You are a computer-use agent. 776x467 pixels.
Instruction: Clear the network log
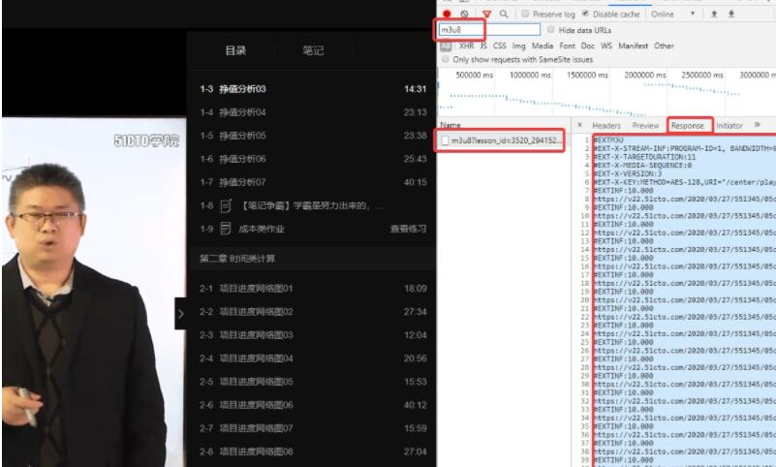click(465, 15)
